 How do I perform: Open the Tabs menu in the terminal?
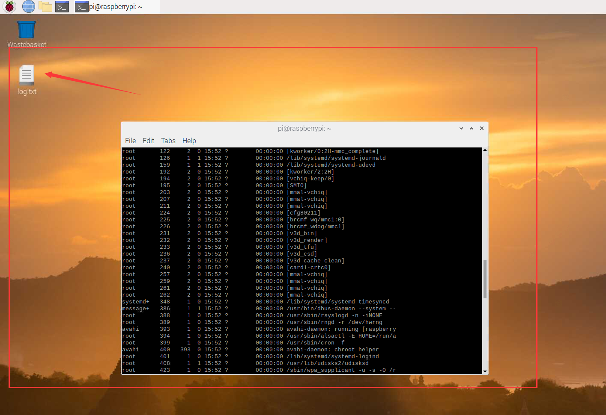[168, 141]
